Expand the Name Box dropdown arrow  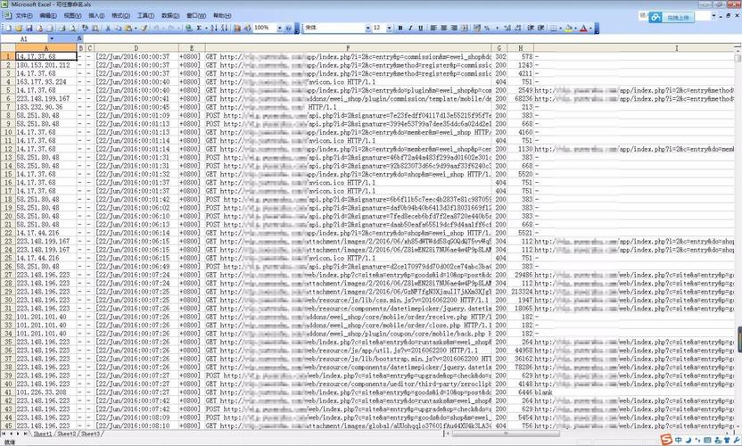[52, 39]
